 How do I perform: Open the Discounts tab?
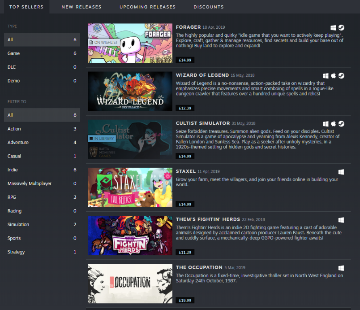click(x=209, y=7)
